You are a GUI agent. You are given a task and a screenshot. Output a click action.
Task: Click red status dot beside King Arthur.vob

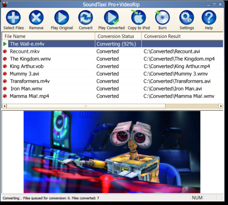(x=5, y=66)
